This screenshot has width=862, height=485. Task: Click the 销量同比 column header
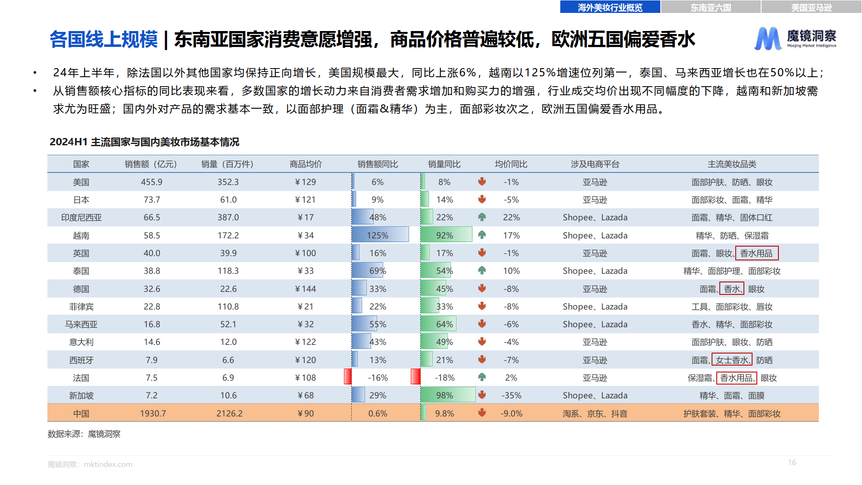444,164
